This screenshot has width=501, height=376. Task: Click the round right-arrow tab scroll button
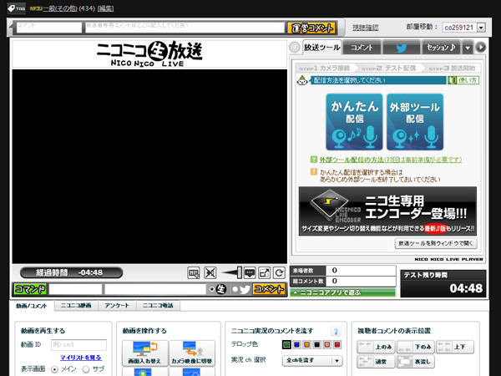click(x=481, y=48)
